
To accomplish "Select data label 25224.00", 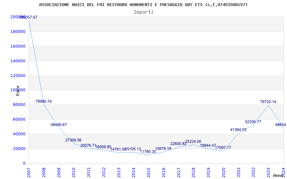I will tap(193, 141).
